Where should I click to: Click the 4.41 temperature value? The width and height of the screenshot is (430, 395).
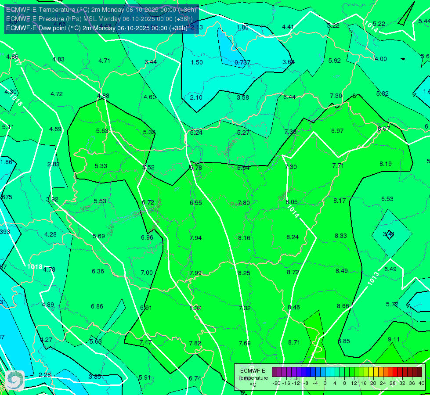point(288,27)
